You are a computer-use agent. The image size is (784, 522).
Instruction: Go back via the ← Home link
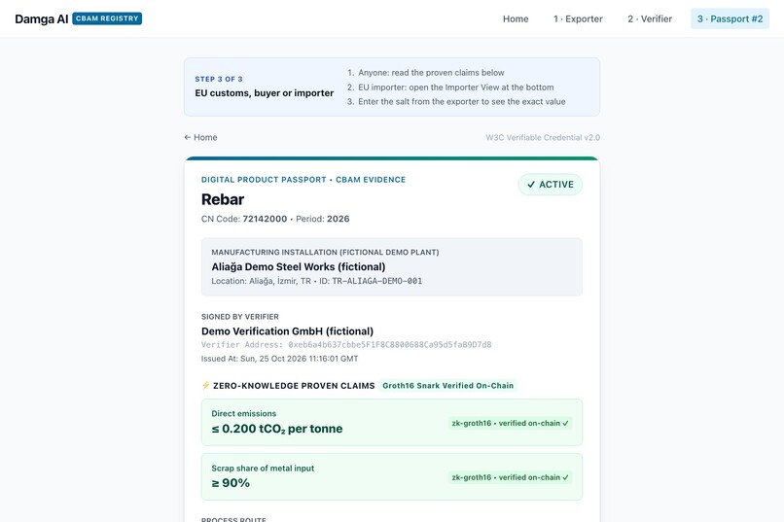pos(200,137)
